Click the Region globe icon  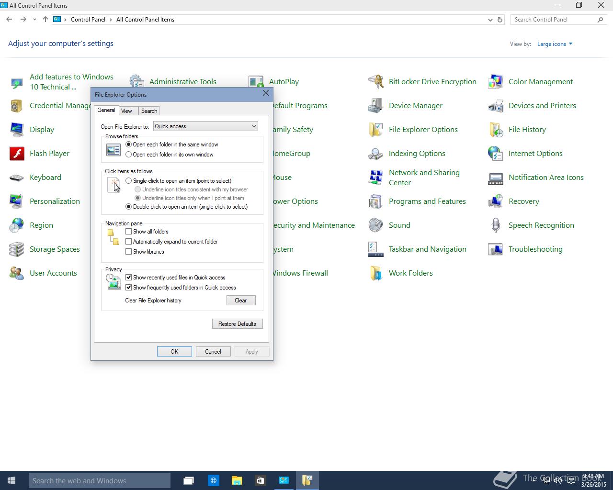click(x=16, y=225)
